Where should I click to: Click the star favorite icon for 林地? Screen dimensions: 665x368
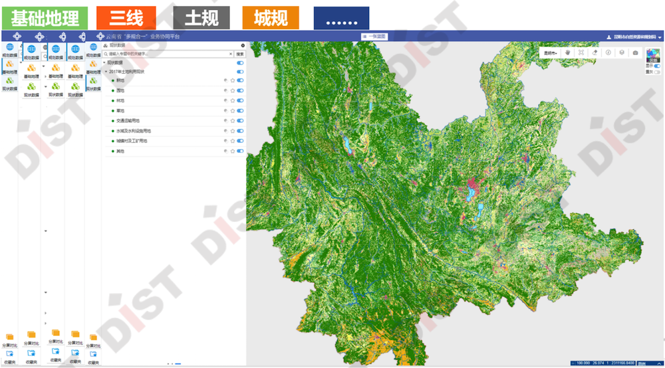click(233, 100)
